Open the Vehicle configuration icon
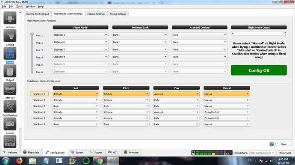295x165 pixels. coord(10,36)
